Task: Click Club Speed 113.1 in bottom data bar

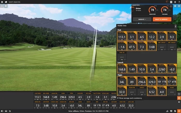Action: (x=38, y=96)
